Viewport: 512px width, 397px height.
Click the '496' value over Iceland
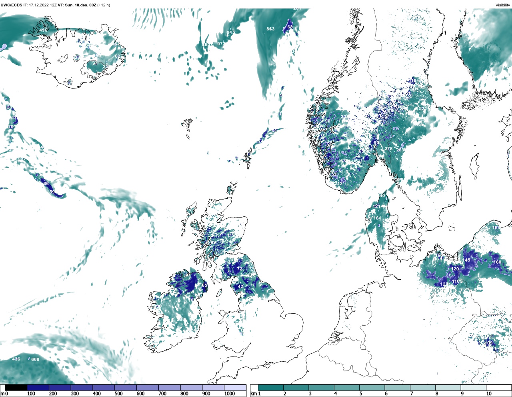tap(43, 30)
